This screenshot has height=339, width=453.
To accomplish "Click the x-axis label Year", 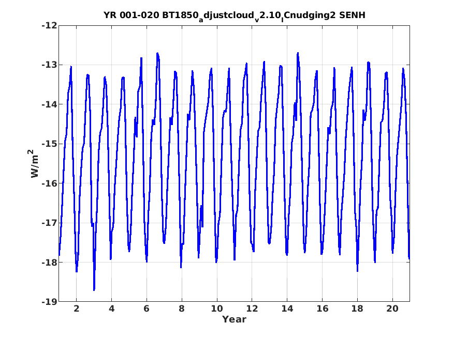I will coord(234,319).
